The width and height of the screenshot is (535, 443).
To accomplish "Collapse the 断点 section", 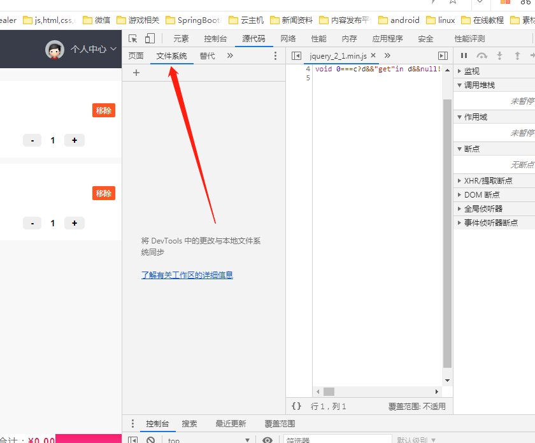I will 494,149.
